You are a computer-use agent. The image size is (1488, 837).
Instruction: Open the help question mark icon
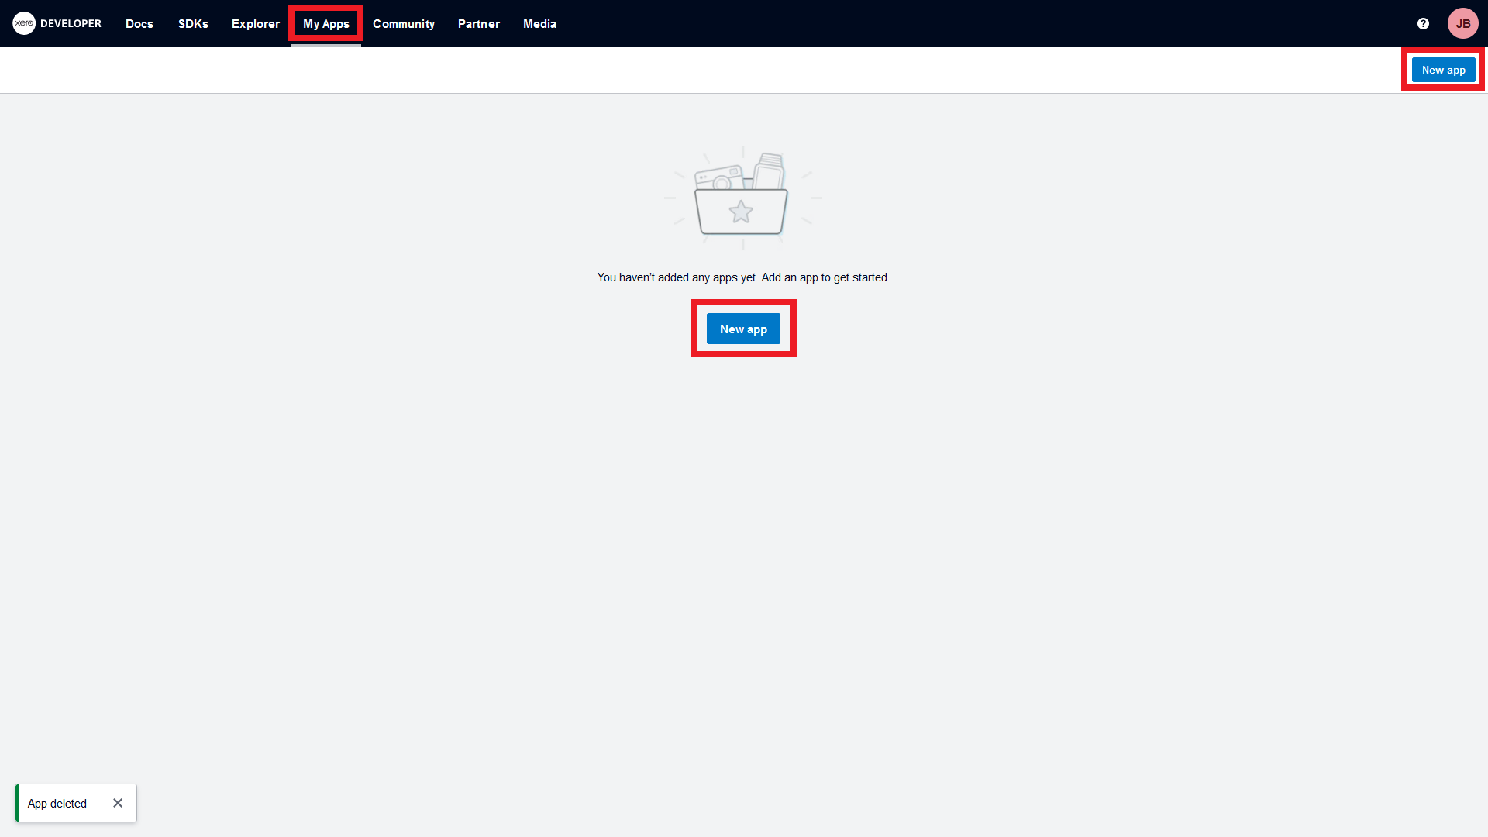[1423, 23]
